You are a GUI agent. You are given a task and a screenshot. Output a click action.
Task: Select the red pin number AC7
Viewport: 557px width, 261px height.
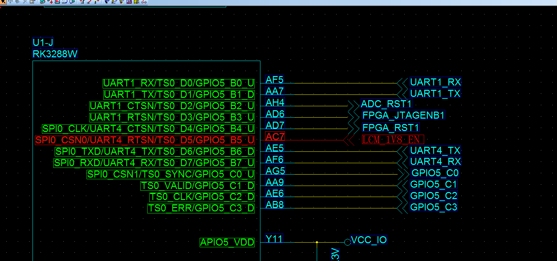click(275, 137)
